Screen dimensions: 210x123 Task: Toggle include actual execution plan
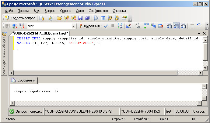tap(146, 26)
